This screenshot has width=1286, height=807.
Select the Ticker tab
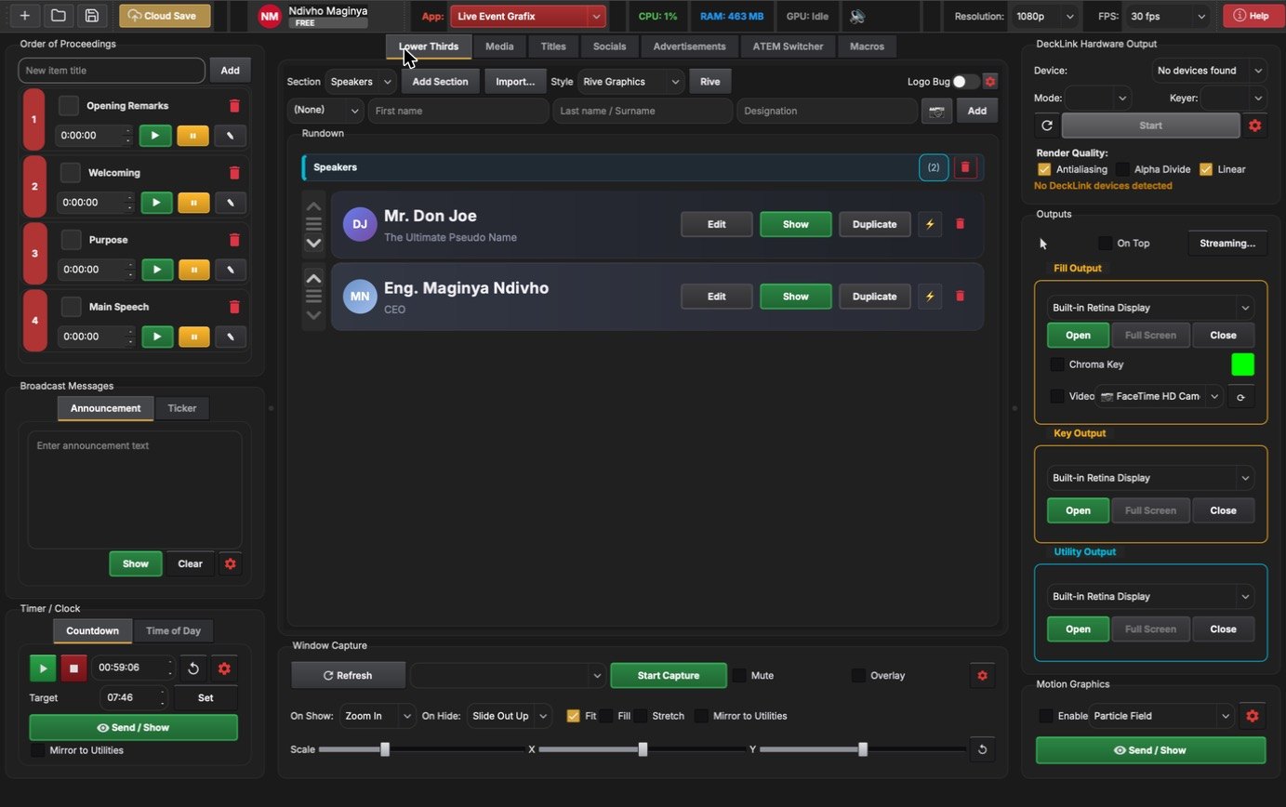click(182, 408)
